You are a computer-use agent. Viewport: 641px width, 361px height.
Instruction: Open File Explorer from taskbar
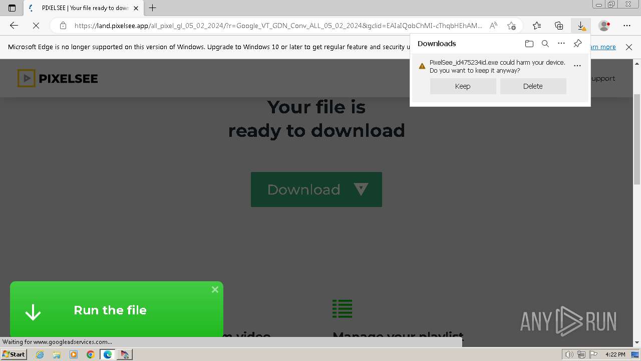[x=57, y=354]
